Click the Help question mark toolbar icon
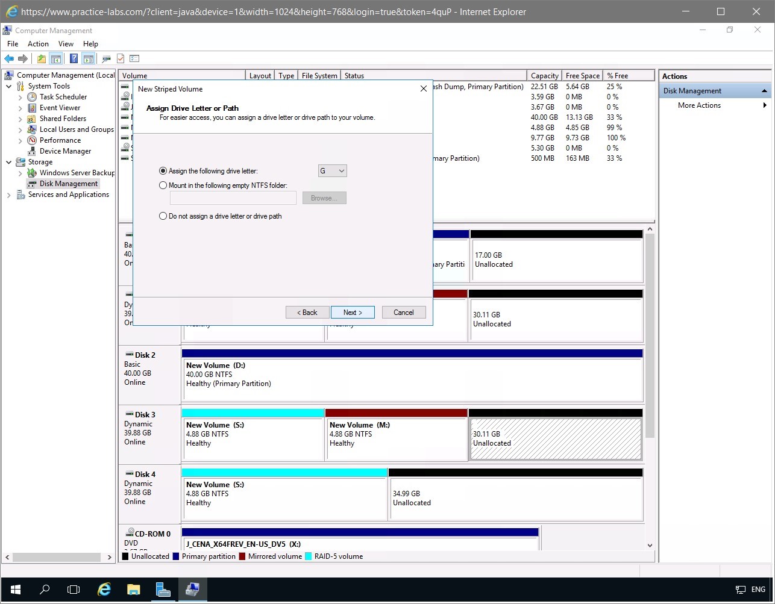The width and height of the screenshot is (775, 604). pos(74,58)
